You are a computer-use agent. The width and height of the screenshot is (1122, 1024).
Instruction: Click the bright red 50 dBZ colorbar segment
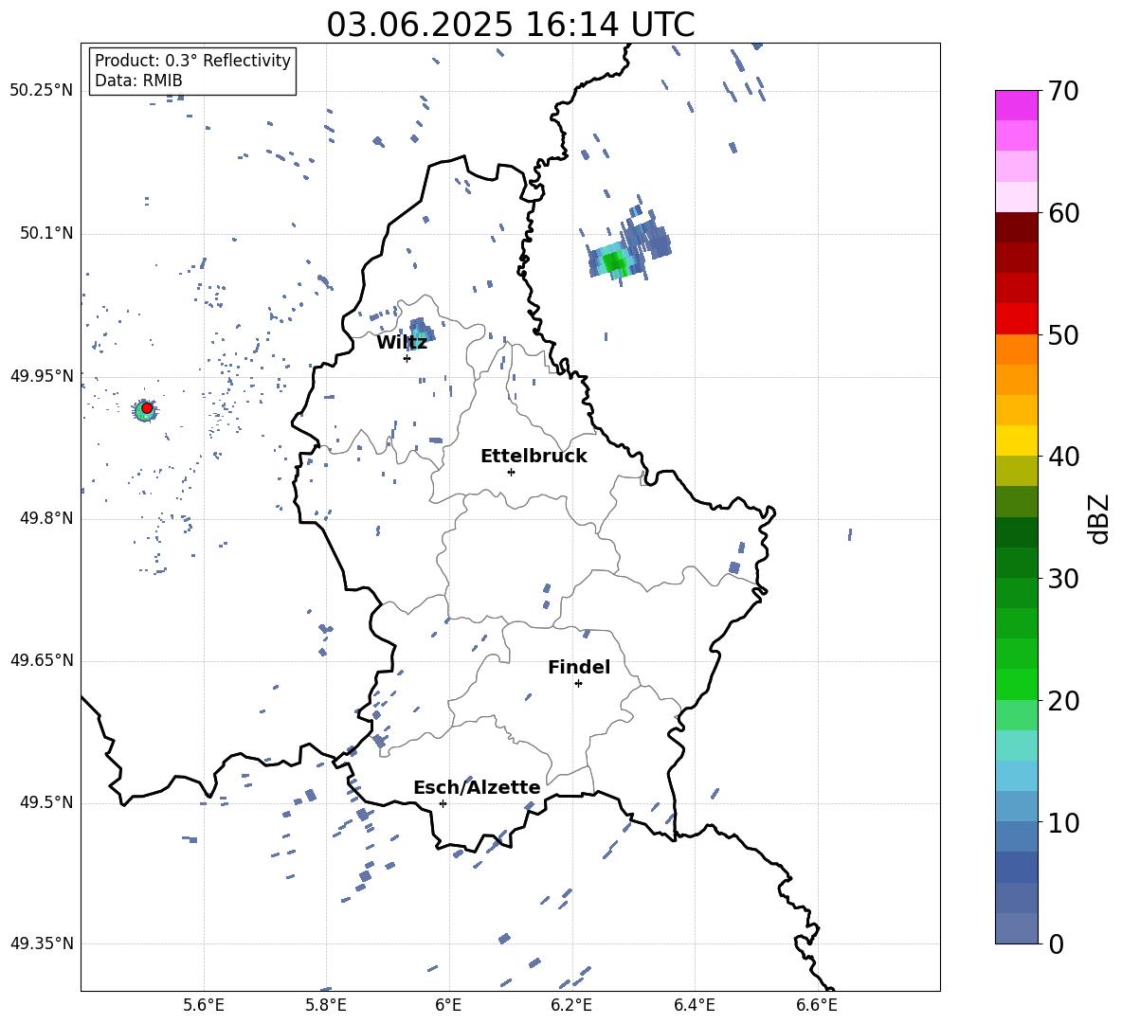coord(1016,319)
